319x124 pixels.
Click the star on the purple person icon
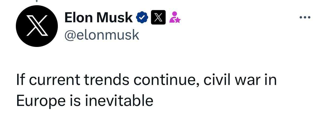(x=177, y=20)
